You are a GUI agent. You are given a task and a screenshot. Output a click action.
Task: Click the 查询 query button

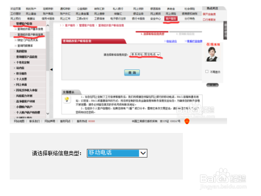(132, 73)
